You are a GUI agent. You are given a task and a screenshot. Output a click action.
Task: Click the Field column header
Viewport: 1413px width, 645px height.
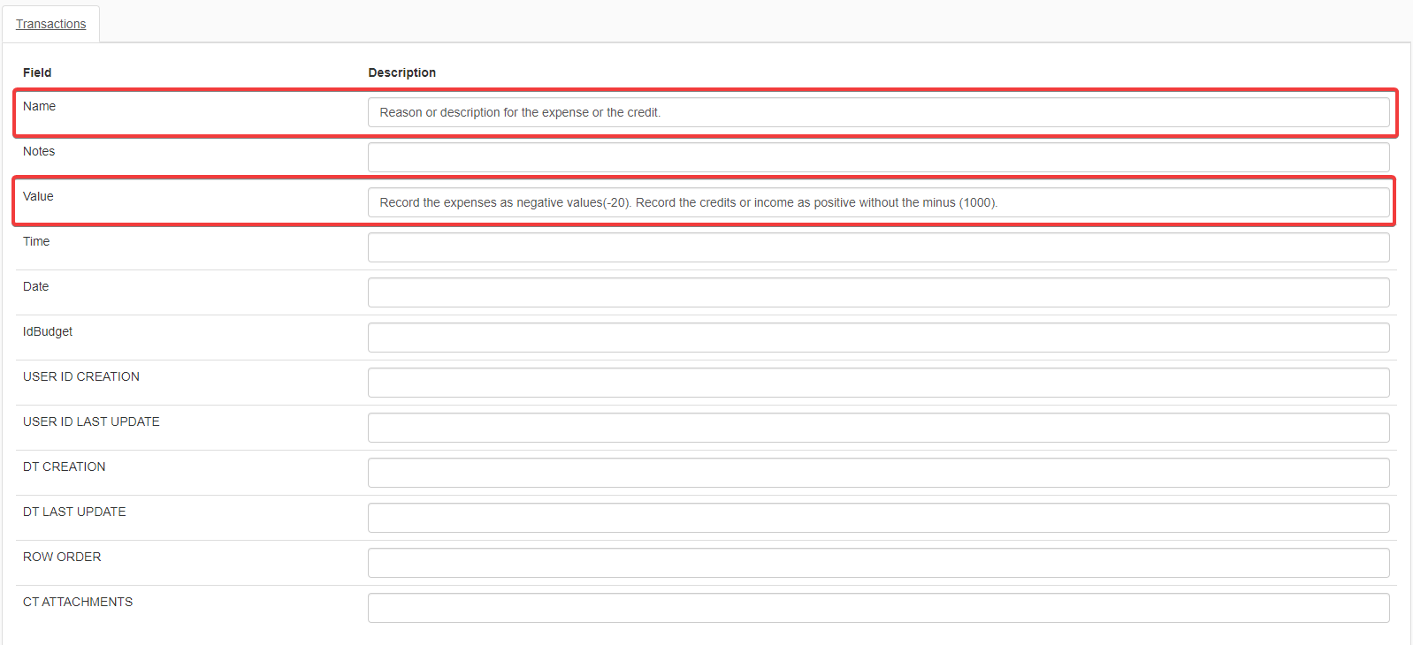[x=37, y=72]
